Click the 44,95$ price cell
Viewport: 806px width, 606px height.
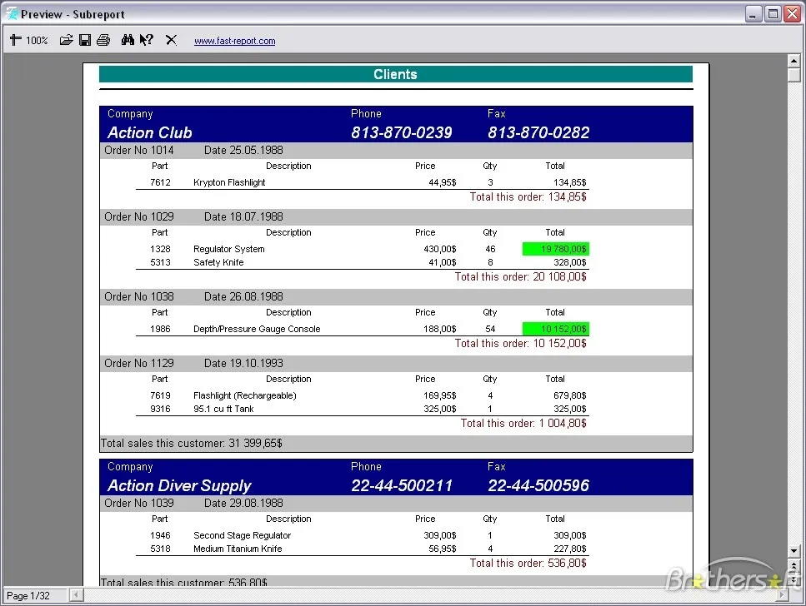(442, 182)
